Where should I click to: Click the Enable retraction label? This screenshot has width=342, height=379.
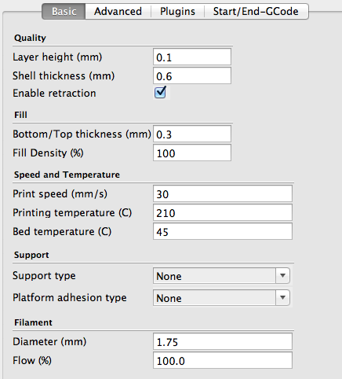(x=54, y=93)
